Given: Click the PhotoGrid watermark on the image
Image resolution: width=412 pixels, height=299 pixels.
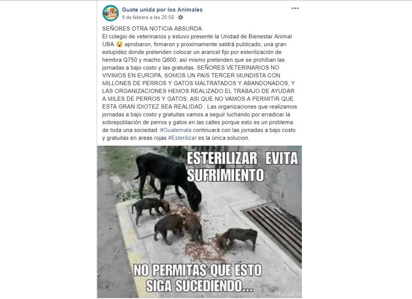Looking at the screenshot, I should [x=288, y=294].
